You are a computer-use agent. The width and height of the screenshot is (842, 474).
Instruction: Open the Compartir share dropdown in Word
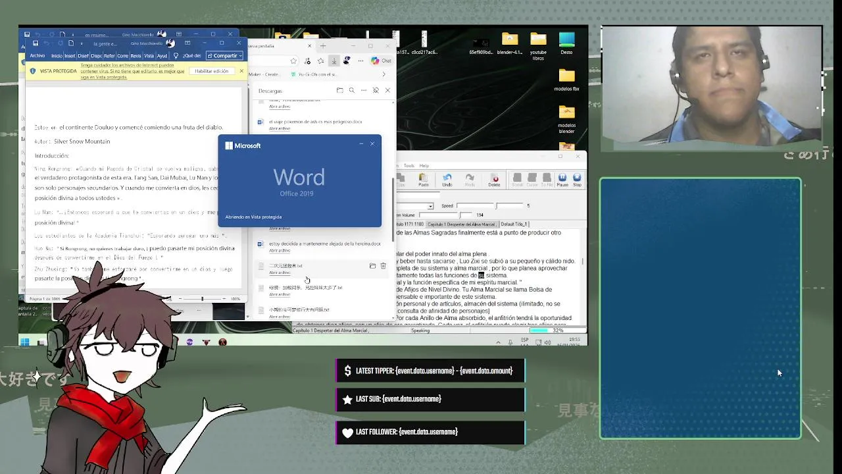[226, 56]
